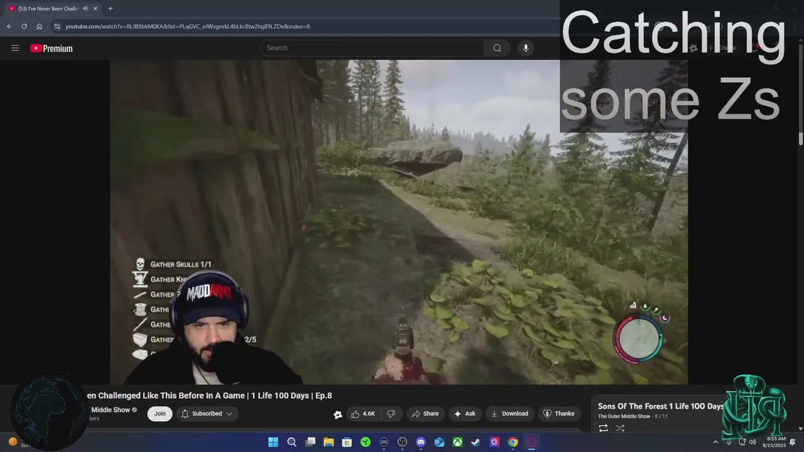This screenshot has width=804, height=452.
Task: Open Steam from the taskbar
Action: pos(476,442)
